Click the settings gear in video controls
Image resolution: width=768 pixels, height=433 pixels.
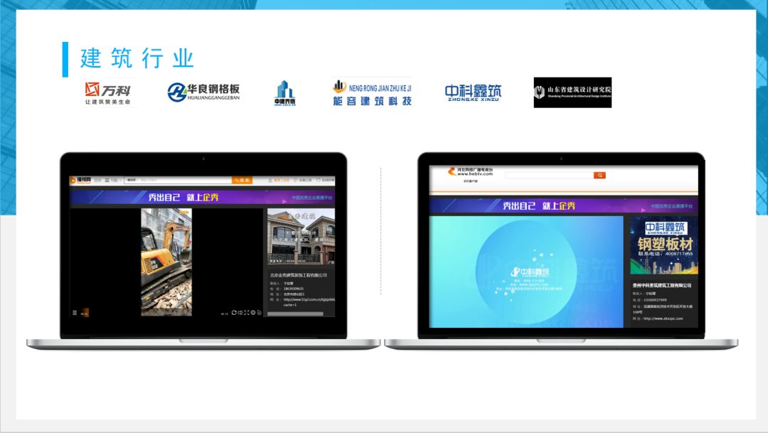pos(253,313)
